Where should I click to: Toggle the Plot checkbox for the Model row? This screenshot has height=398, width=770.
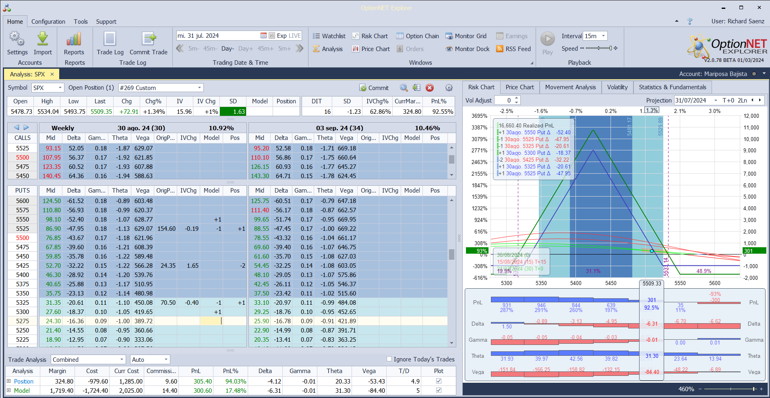tap(439, 390)
